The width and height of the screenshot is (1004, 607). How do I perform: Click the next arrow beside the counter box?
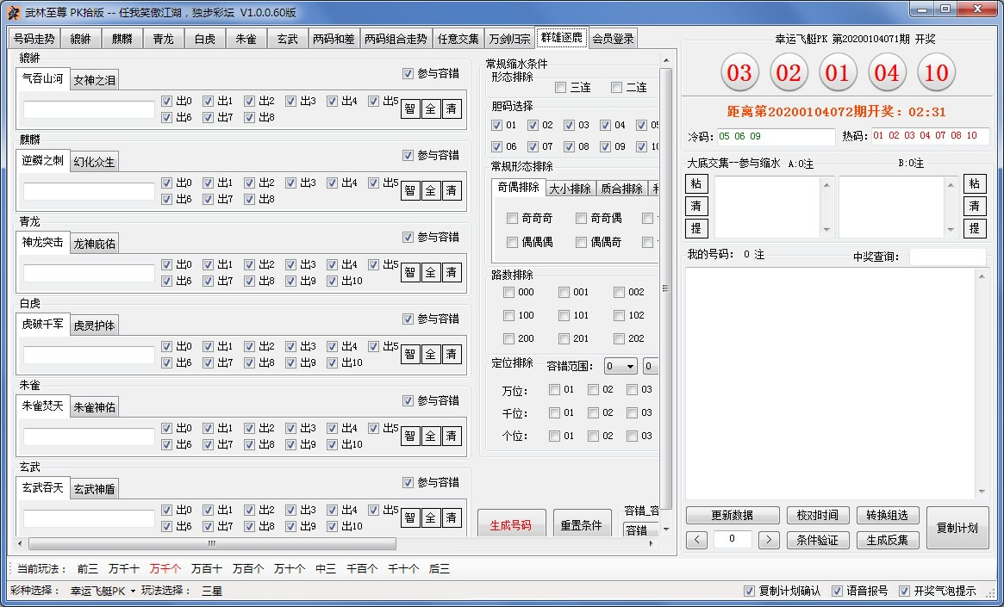767,540
